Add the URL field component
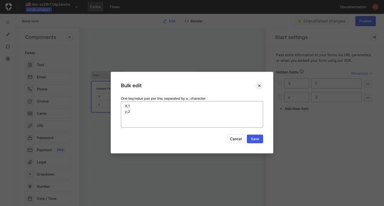The image size is (384, 206). click(47, 126)
